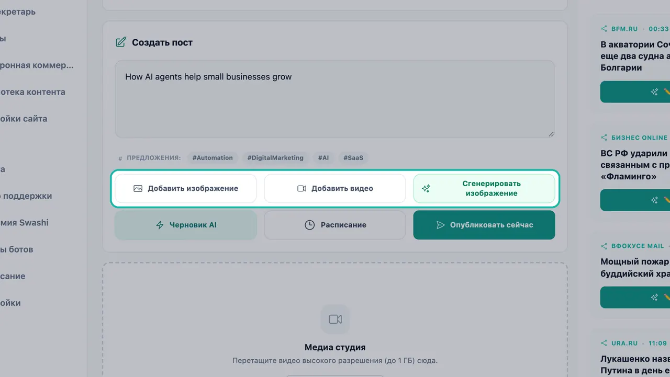Grab the text area resize handle
The image size is (670, 377).
click(x=551, y=134)
